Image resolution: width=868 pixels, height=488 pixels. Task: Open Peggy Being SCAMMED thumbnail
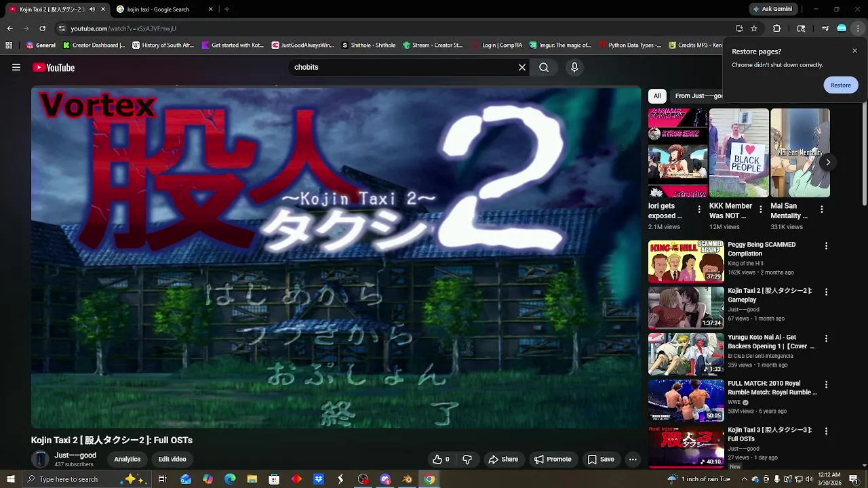point(686,262)
